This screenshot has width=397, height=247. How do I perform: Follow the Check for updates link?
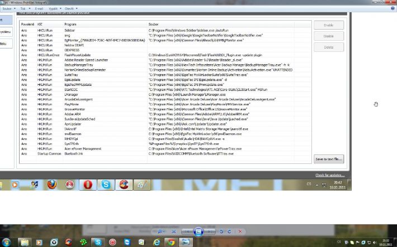(330, 175)
